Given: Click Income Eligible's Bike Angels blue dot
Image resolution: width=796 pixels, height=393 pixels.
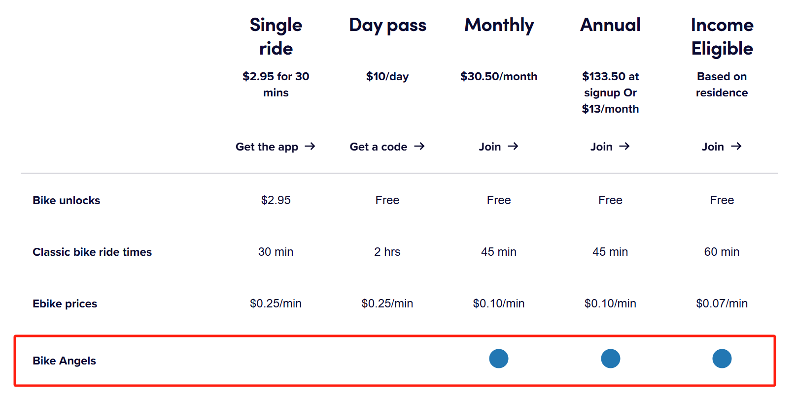Looking at the screenshot, I should 722,359.
